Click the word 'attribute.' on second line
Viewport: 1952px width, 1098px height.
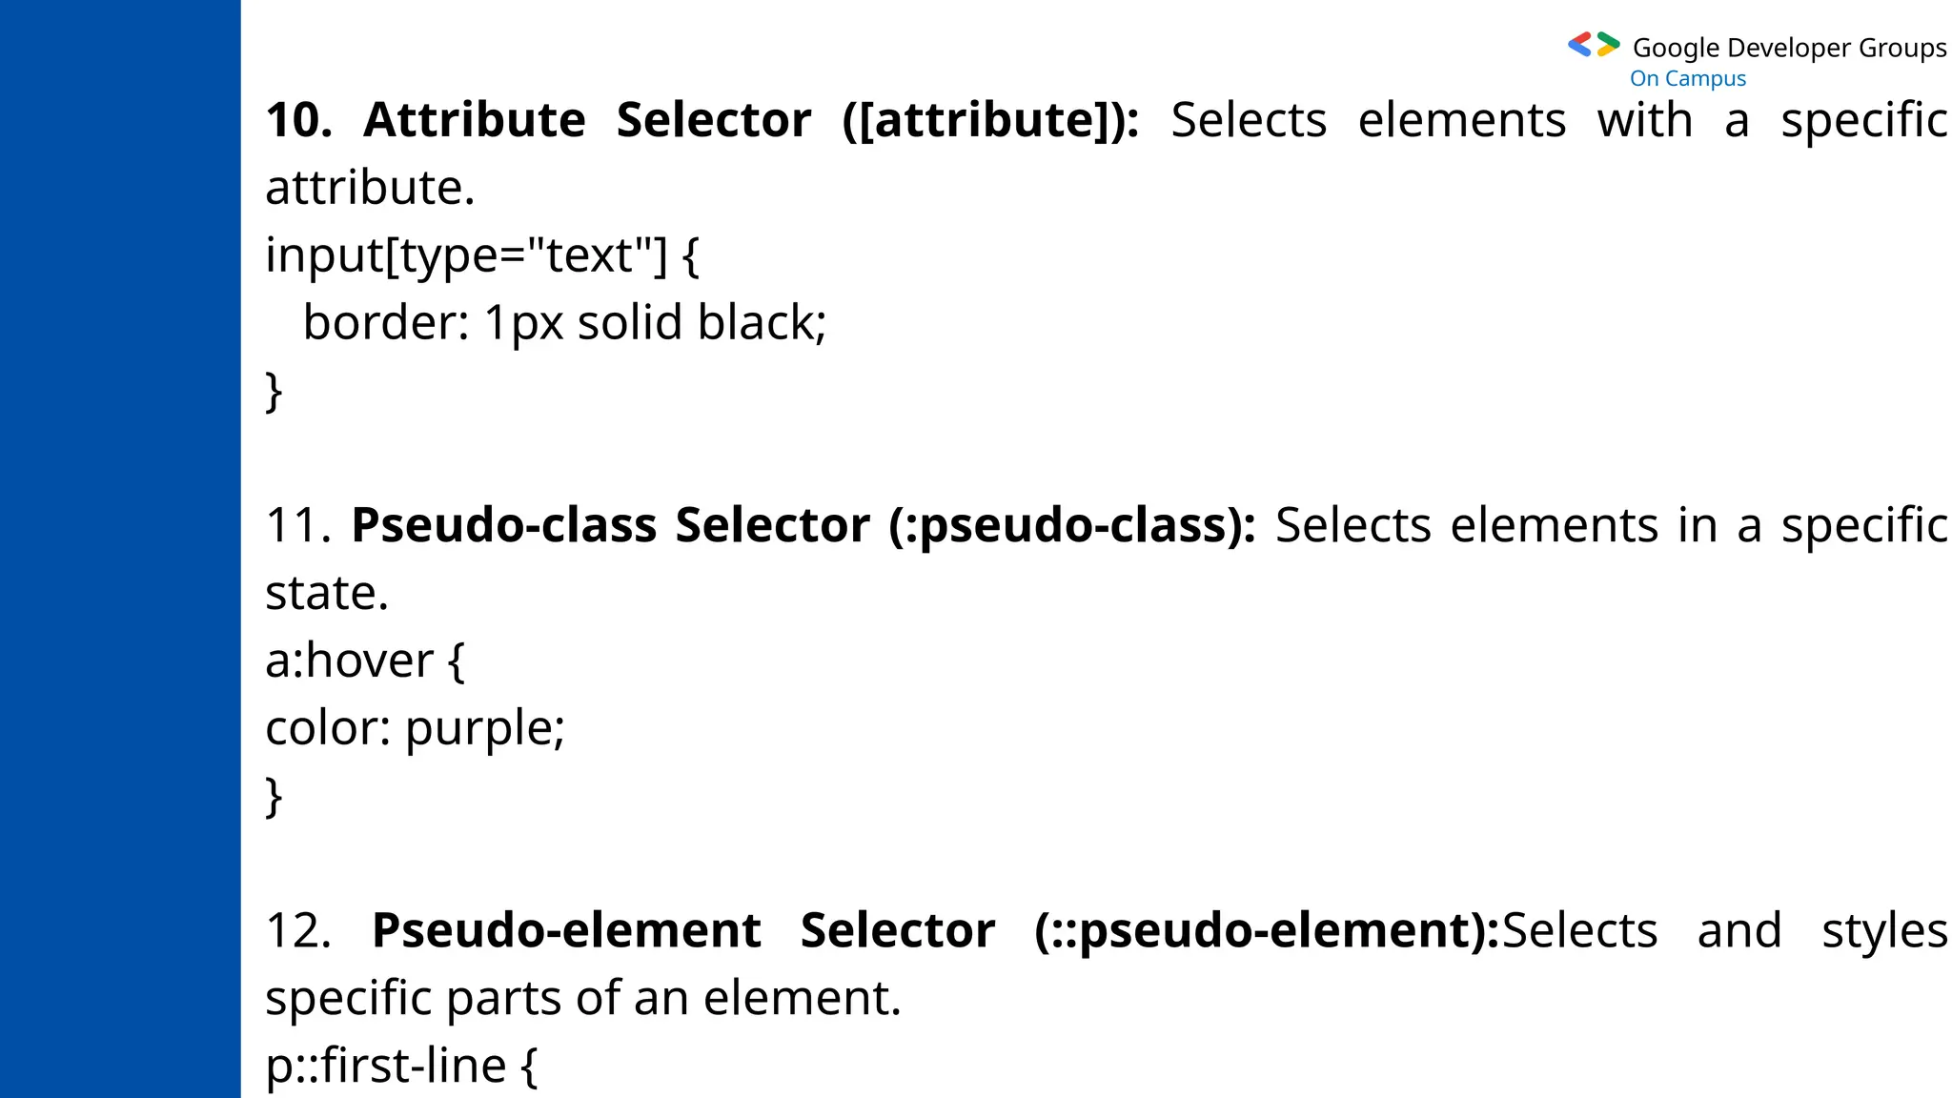coord(370,188)
